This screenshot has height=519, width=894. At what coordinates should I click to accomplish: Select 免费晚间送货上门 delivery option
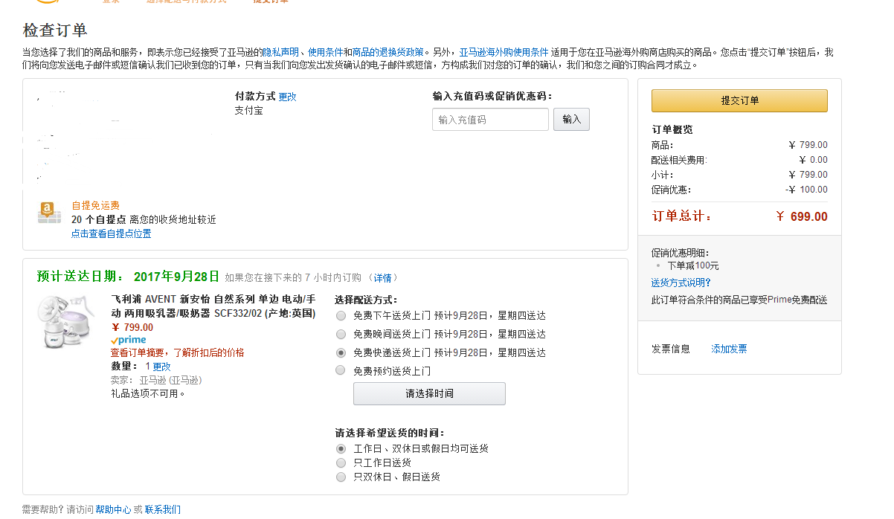(341, 334)
